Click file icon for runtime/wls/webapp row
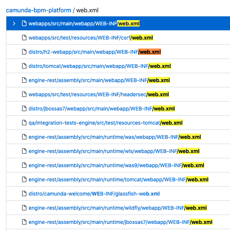 click(x=24, y=151)
